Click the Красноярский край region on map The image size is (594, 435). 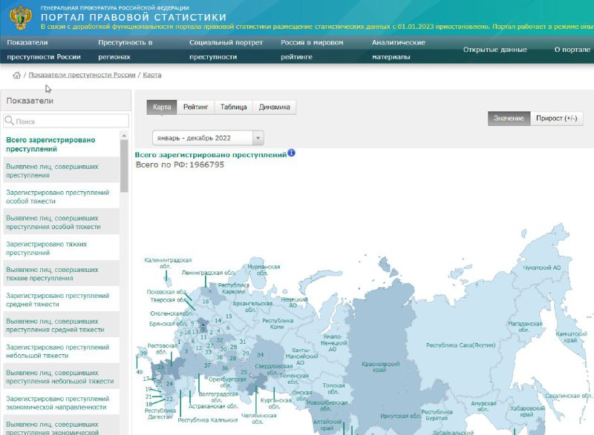pos(380,366)
